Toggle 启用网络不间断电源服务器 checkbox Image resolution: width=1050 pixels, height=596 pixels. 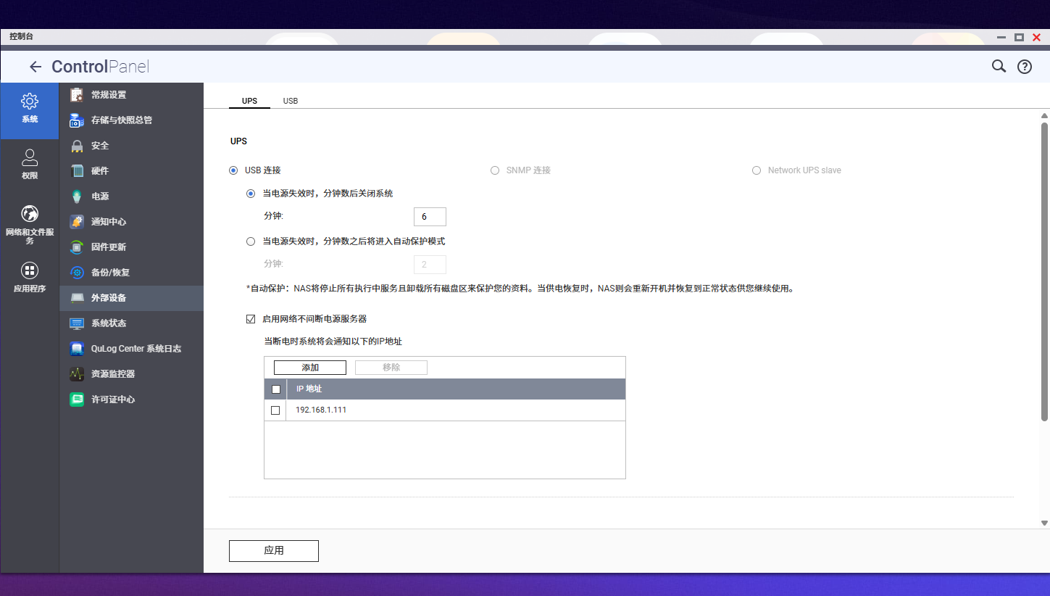[251, 319]
